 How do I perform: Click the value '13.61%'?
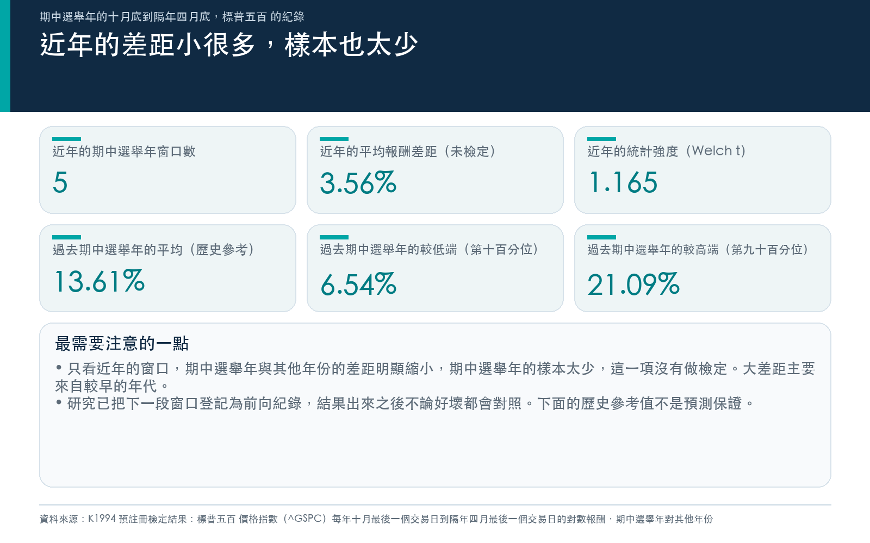(x=100, y=281)
